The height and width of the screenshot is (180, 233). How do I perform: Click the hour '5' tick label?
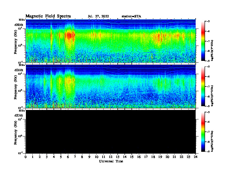[x=61, y=157]
